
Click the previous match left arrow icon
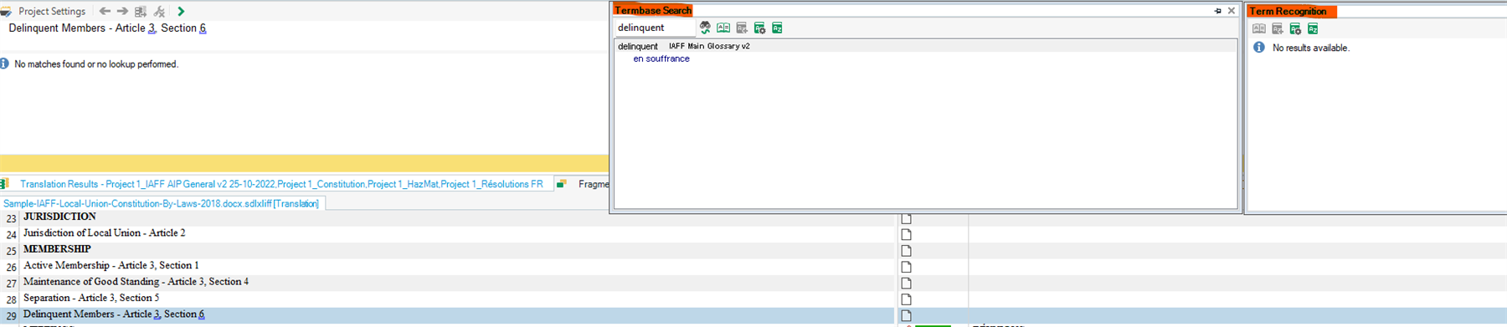105,11
